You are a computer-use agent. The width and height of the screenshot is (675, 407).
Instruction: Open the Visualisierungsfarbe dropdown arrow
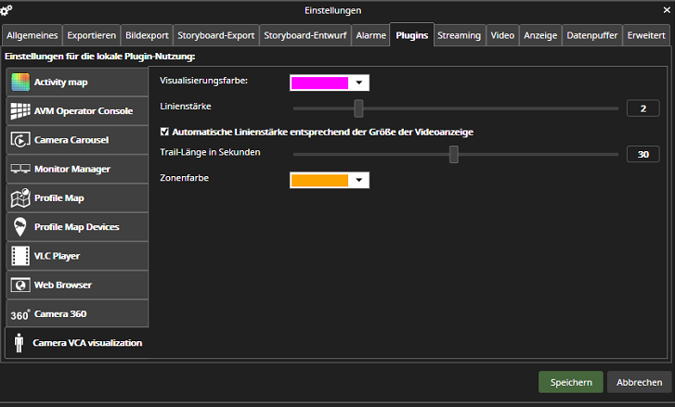pyautogui.click(x=359, y=83)
